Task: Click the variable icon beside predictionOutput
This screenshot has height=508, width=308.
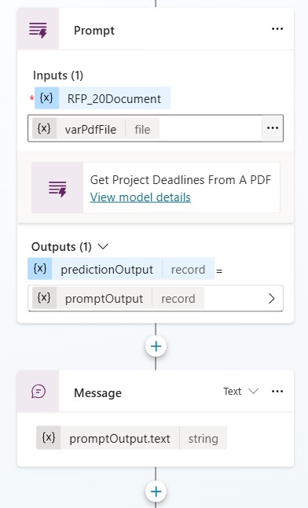Action: [x=40, y=269]
